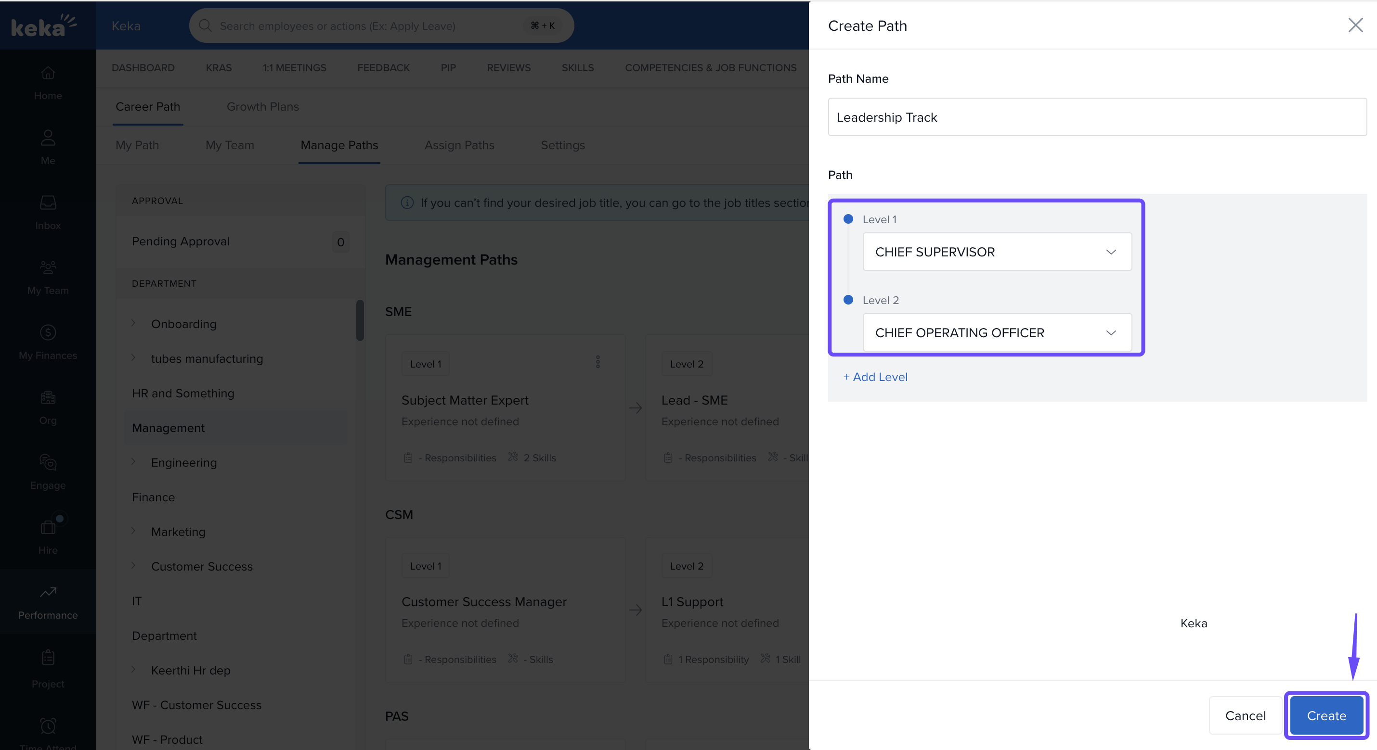This screenshot has width=1377, height=750.
Task: Open three-dot menu on Subject Matter Expert card
Action: point(598,362)
